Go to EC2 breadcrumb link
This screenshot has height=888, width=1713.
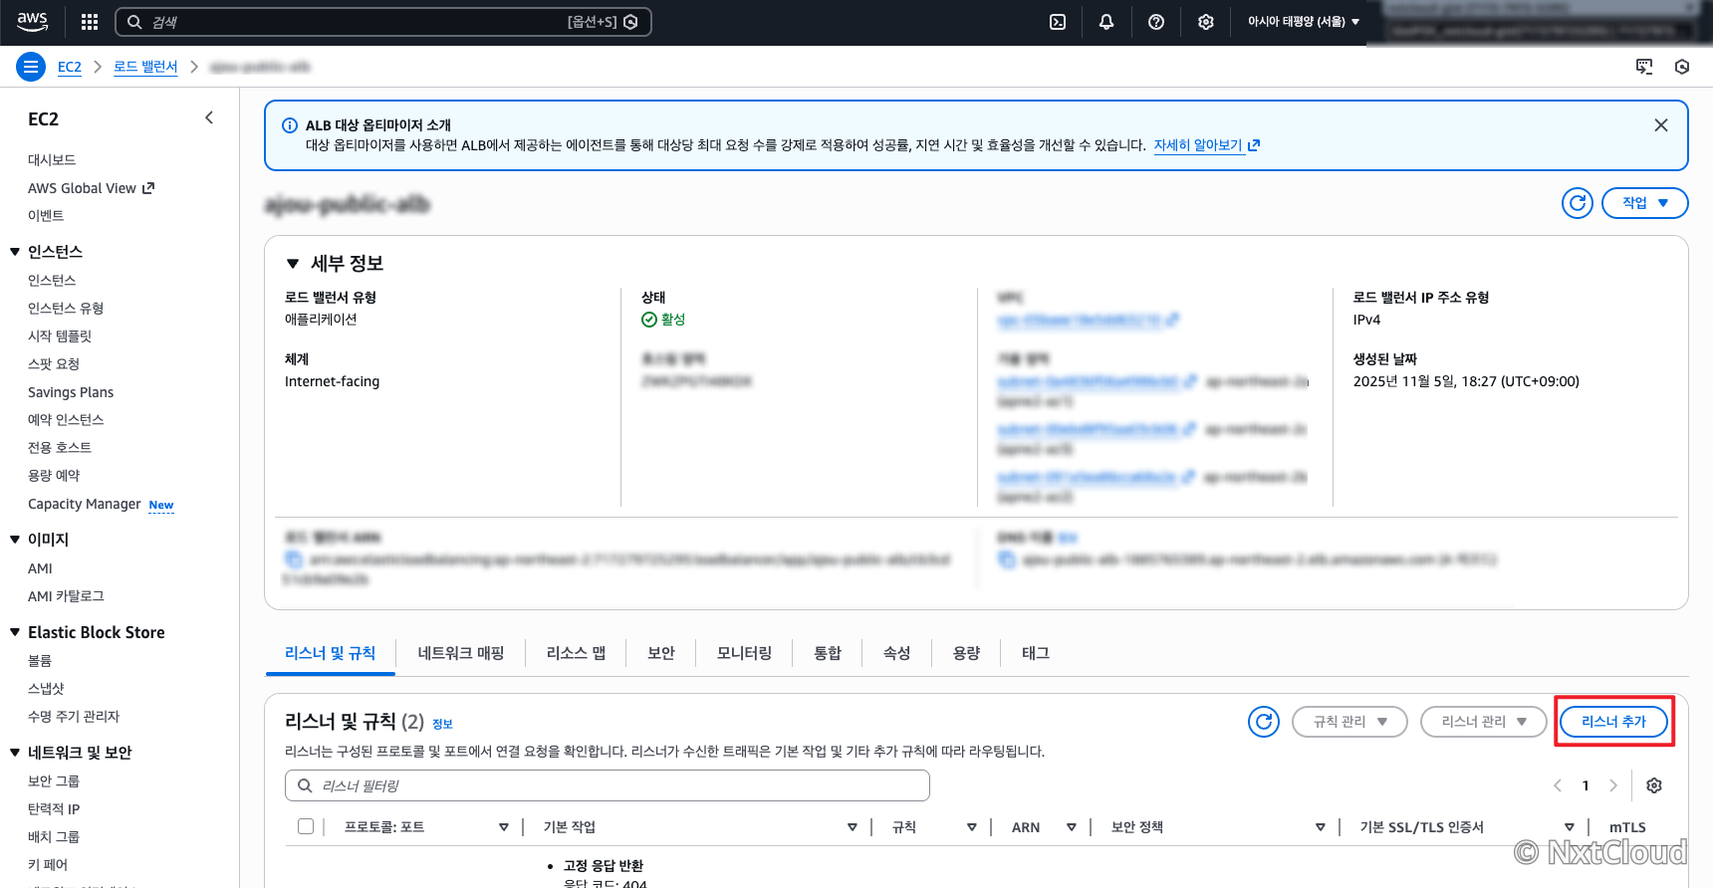coord(70,67)
